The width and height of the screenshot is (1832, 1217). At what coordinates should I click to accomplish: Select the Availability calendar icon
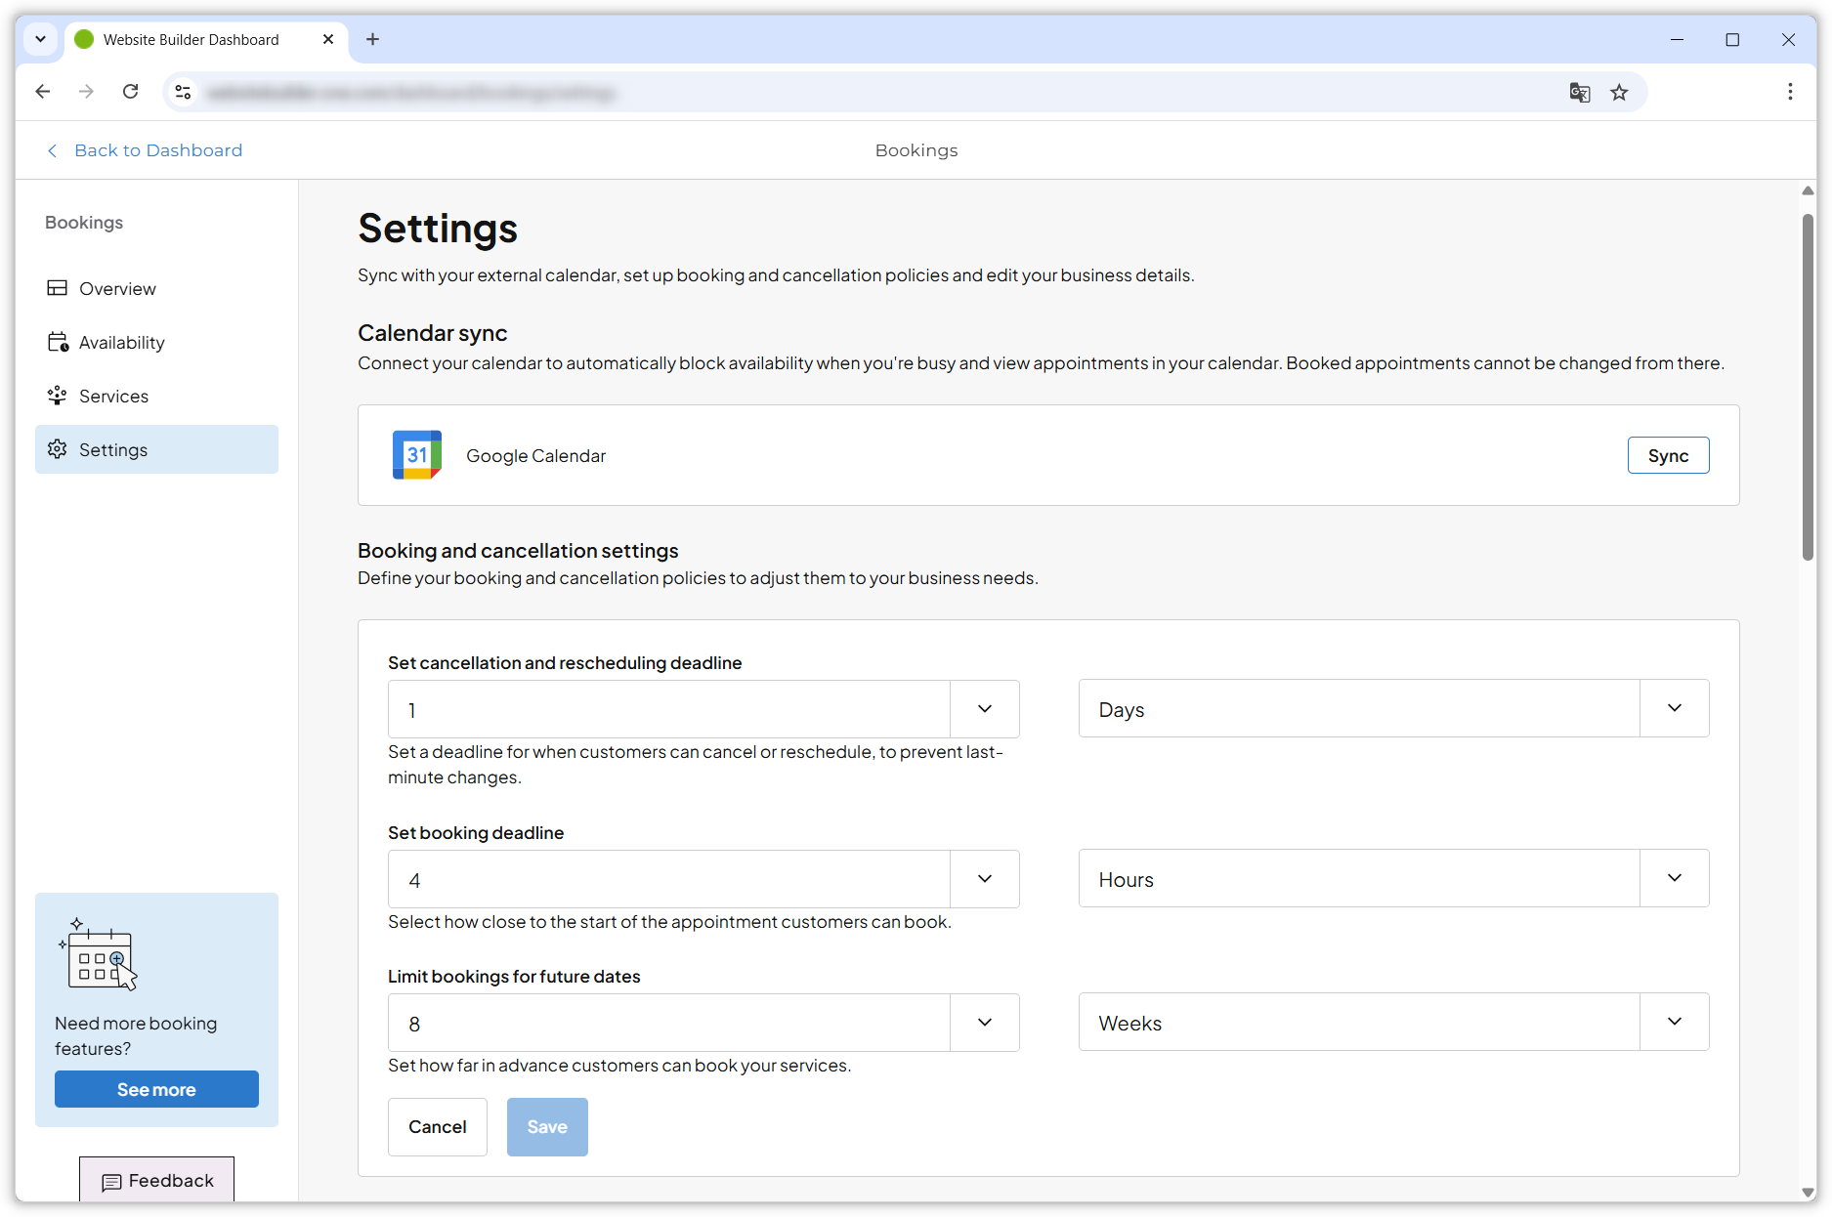[x=58, y=342]
